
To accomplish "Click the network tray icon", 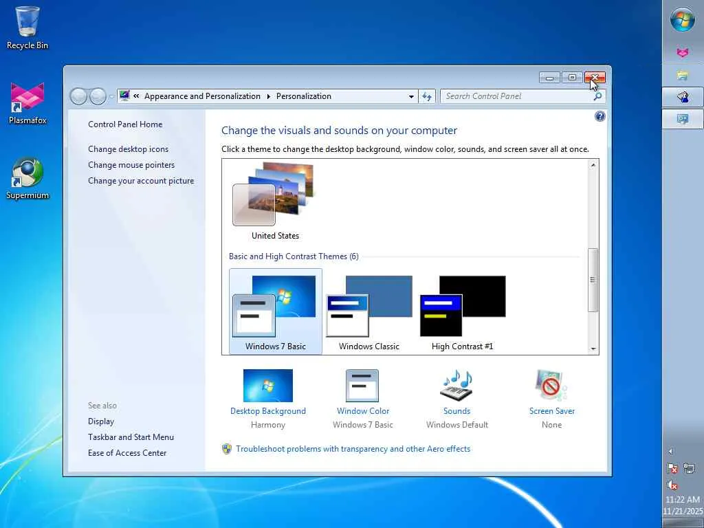I will point(689,469).
